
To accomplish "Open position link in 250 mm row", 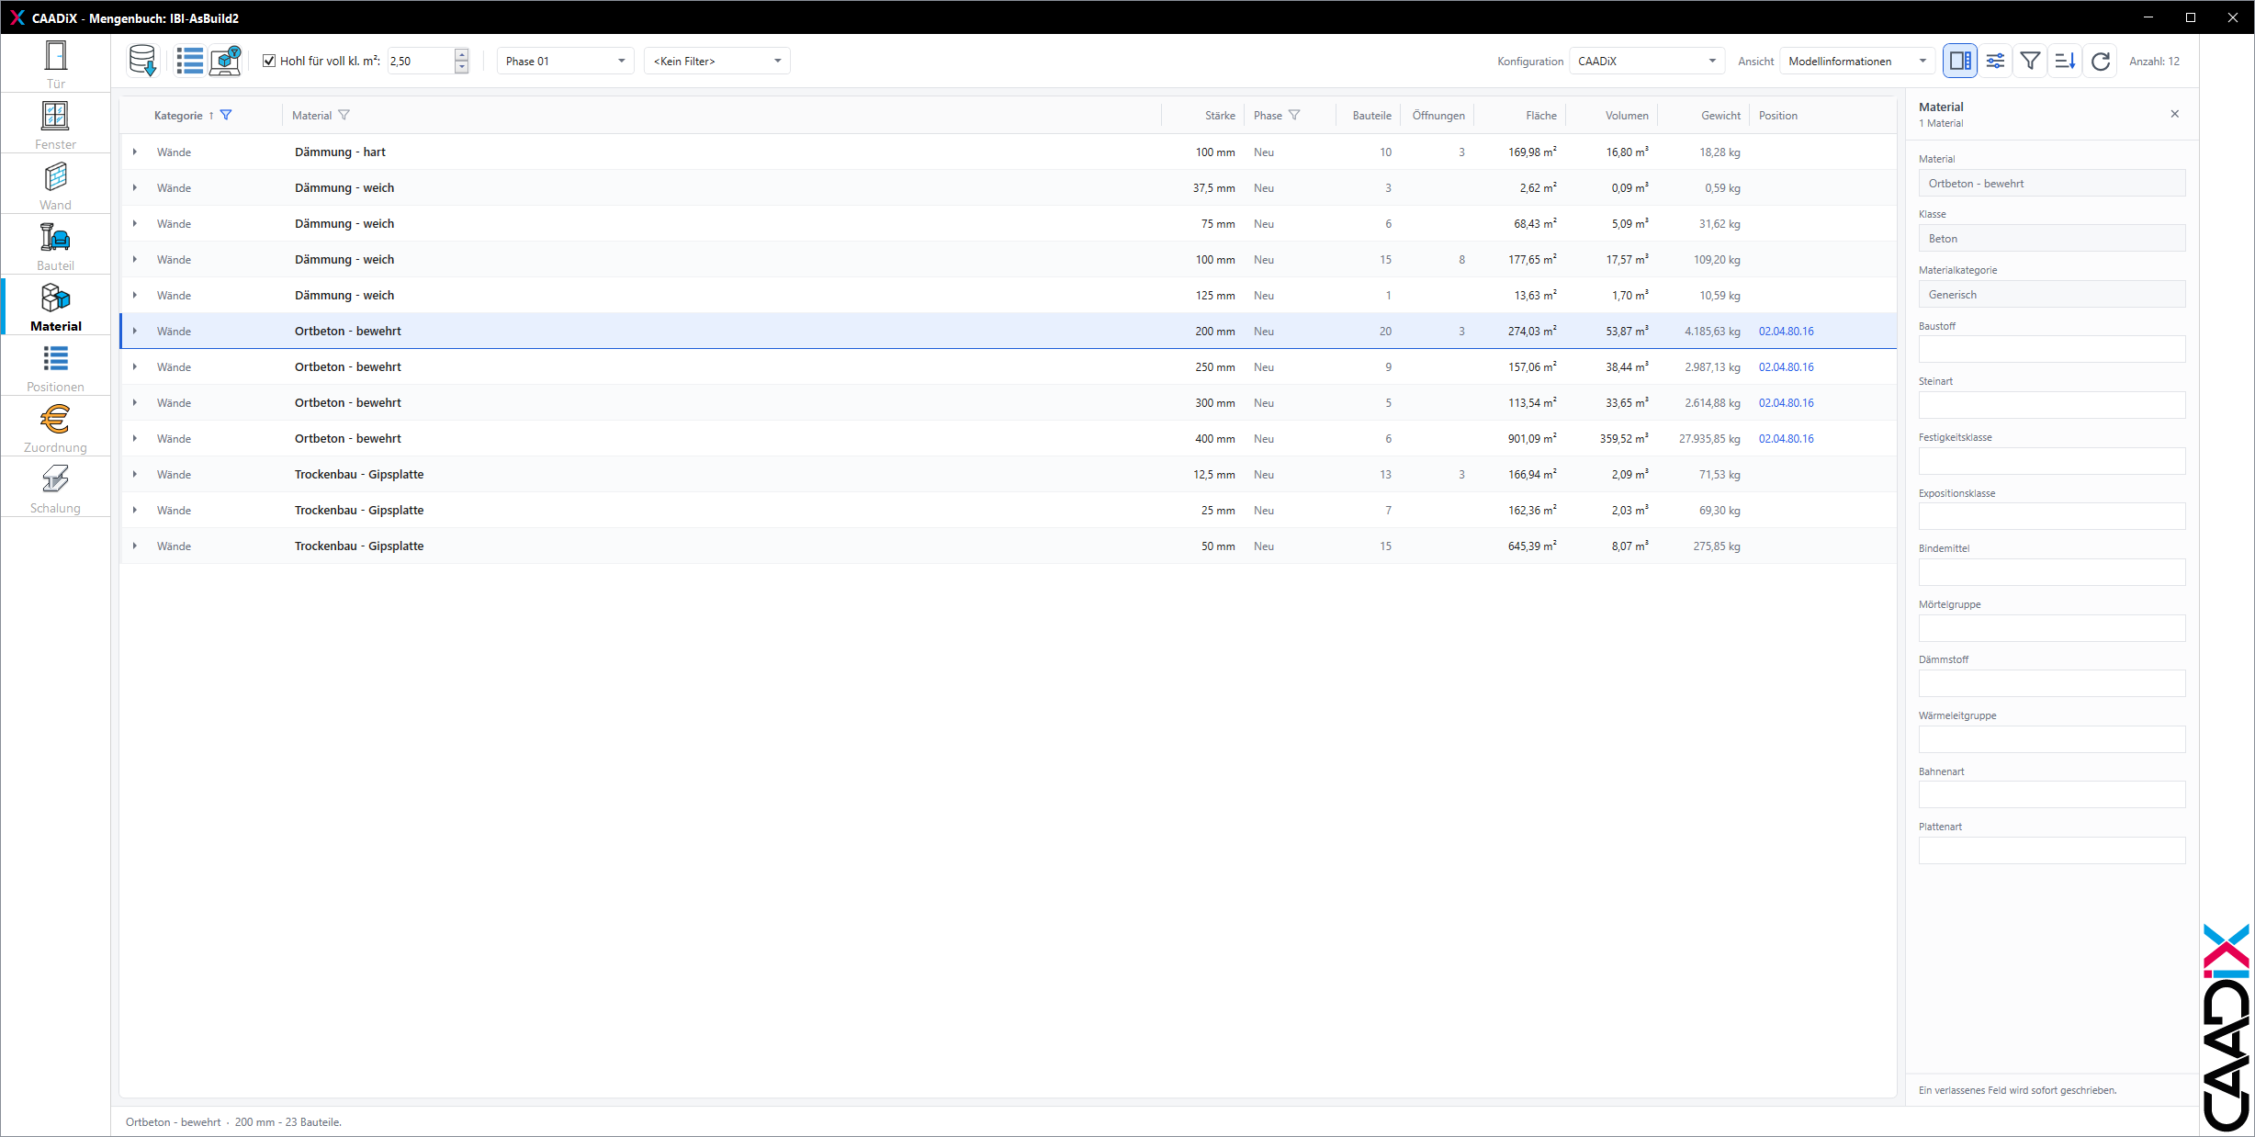I will tap(1786, 366).
